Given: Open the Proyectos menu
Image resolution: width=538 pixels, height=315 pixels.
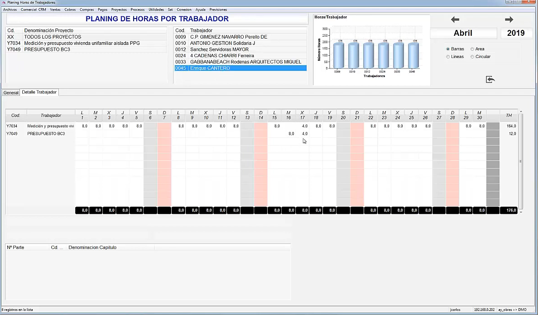Looking at the screenshot, I should (119, 10).
